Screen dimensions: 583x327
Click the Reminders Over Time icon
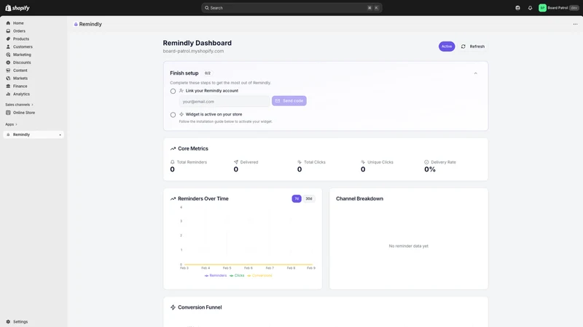click(173, 198)
